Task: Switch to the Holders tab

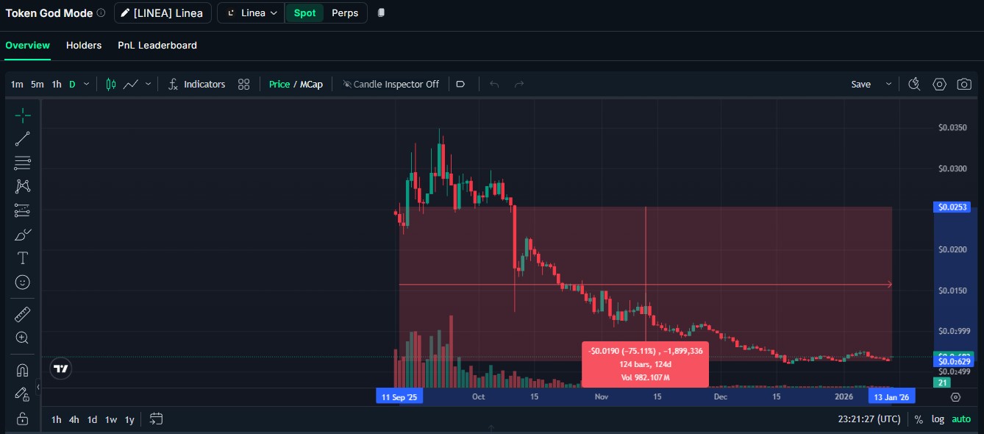Action: pos(84,45)
